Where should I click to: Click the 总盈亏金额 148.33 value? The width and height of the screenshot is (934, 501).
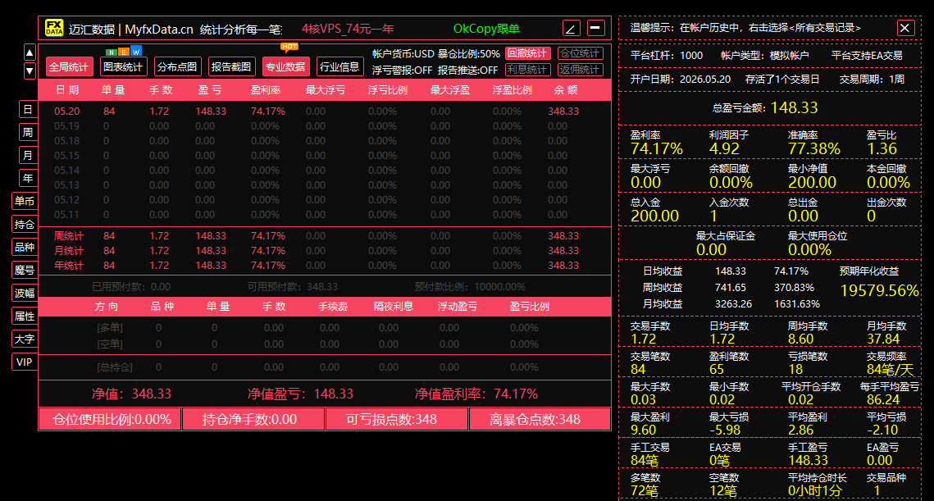click(794, 107)
